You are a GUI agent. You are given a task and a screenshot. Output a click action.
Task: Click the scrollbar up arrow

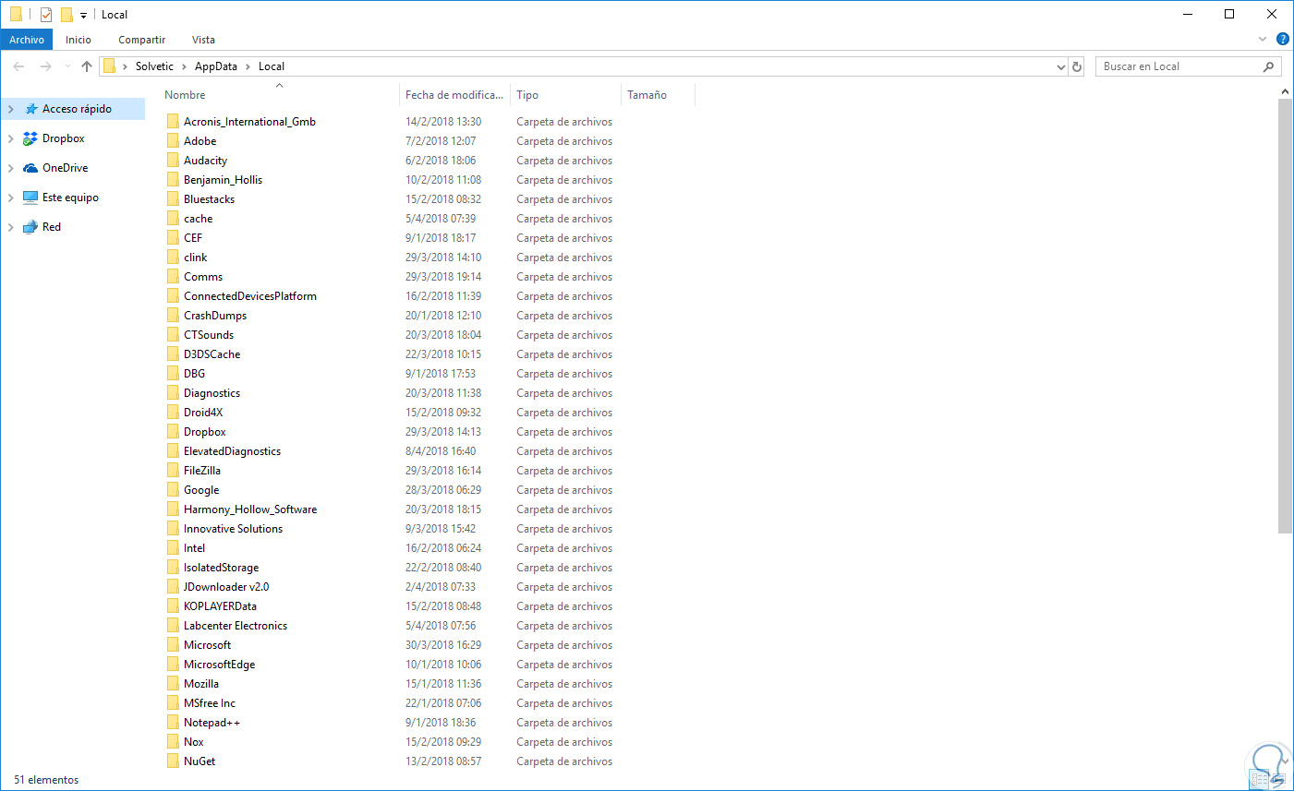coord(1285,91)
